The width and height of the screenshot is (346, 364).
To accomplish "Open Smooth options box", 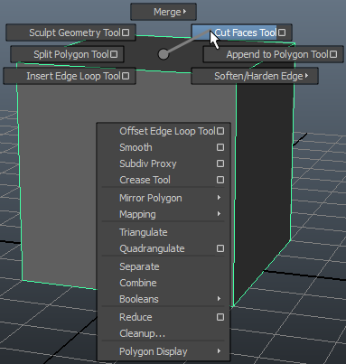I will (x=220, y=147).
